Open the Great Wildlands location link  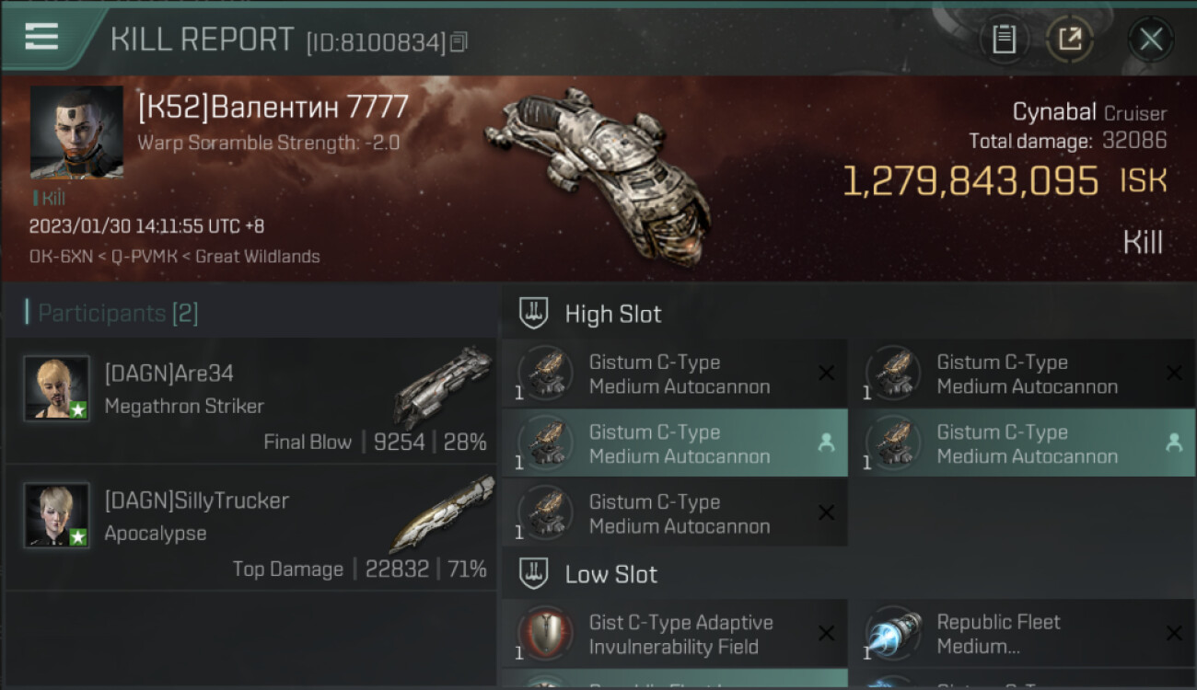pos(258,257)
